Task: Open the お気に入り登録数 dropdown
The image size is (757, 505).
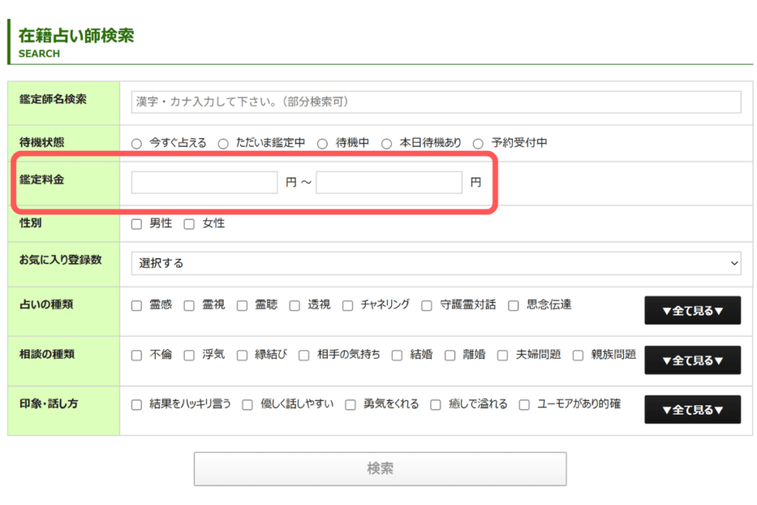Action: pos(435,263)
